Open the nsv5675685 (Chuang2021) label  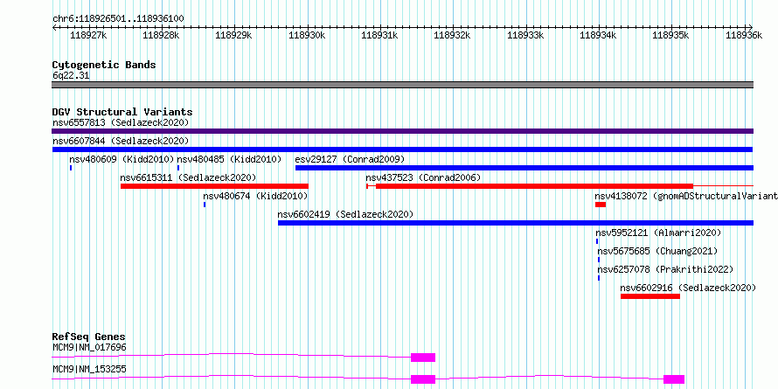coord(657,251)
